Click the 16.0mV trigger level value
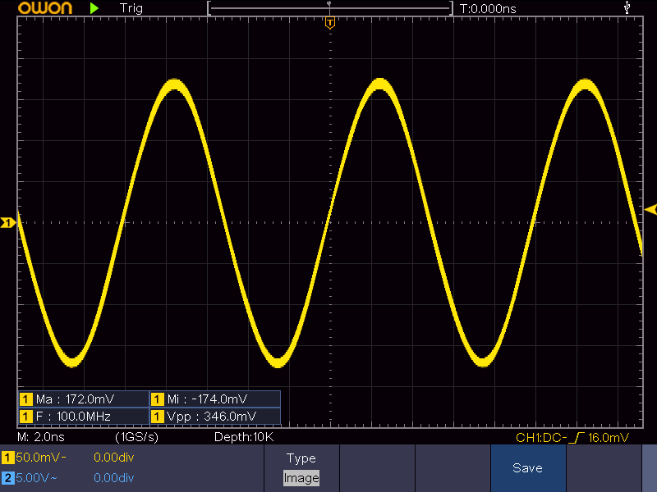This screenshot has height=492, width=657. click(x=609, y=438)
